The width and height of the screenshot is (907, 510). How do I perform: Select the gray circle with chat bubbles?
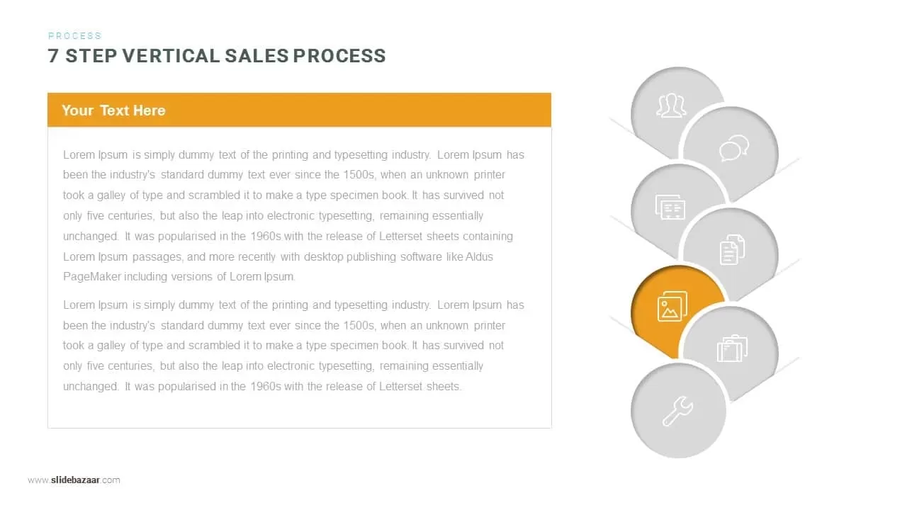click(x=731, y=154)
